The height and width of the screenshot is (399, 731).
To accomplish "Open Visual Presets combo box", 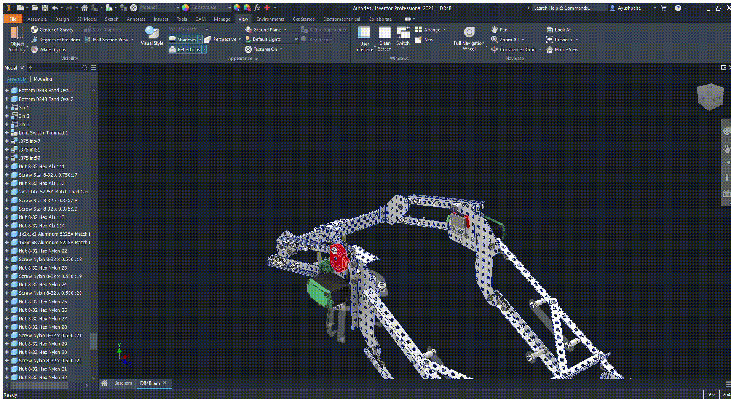I will coord(188,29).
